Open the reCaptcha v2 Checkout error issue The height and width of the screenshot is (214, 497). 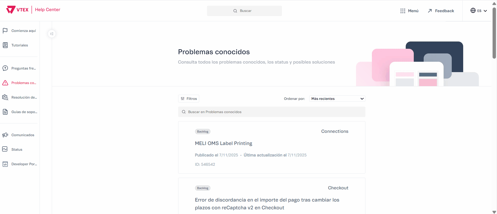(x=267, y=204)
